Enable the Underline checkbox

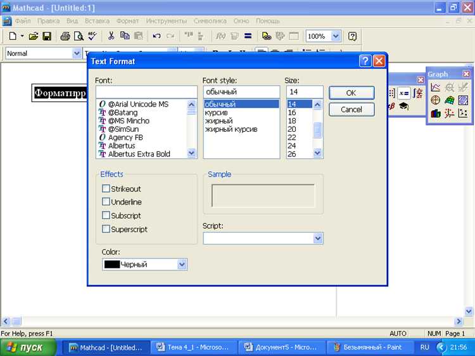tap(106, 201)
